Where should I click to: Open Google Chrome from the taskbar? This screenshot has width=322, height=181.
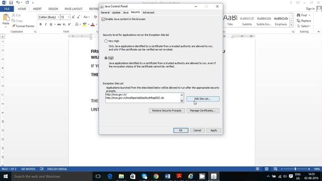point(156,176)
